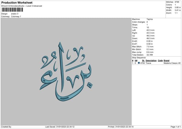Click the Code column header
Screen dimensions: 182x129
(160, 61)
